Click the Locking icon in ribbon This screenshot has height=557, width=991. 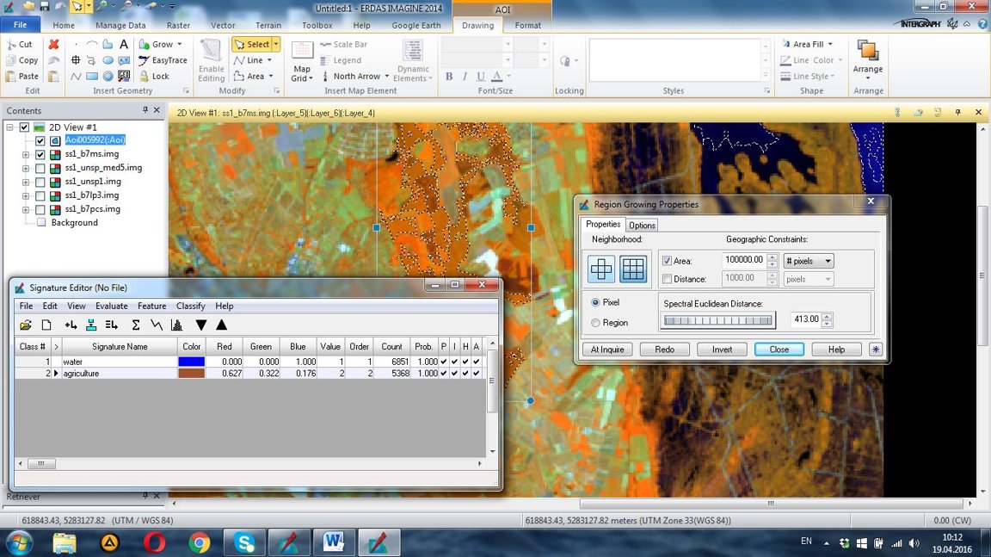565,61
